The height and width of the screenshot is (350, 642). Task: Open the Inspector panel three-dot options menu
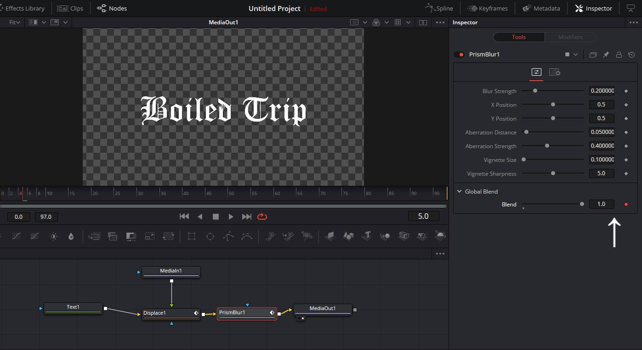(633, 22)
